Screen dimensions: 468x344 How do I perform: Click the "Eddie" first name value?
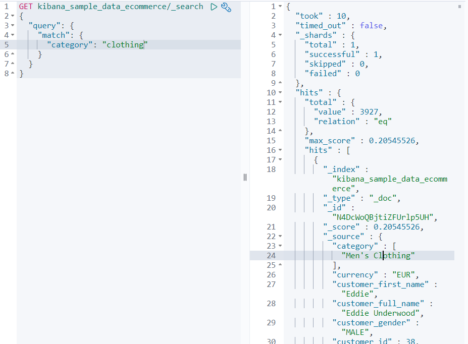click(x=357, y=294)
